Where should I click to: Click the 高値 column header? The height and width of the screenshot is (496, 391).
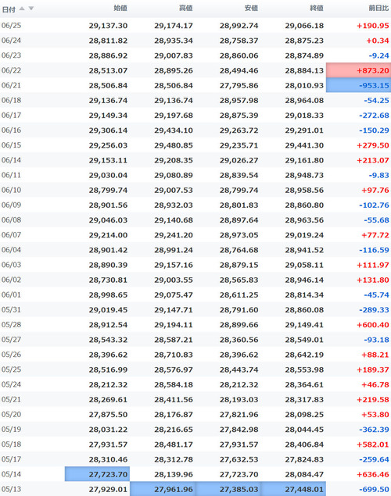(186, 9)
